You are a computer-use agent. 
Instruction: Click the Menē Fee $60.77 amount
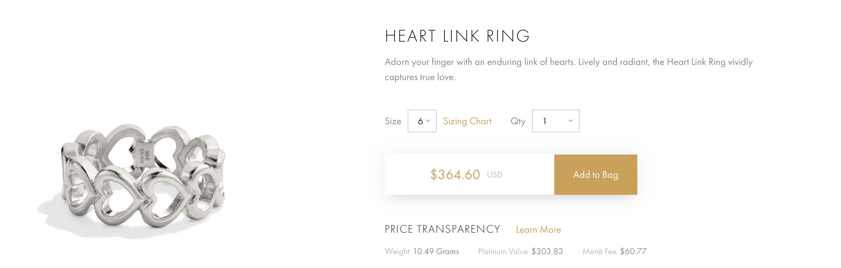[633, 251]
